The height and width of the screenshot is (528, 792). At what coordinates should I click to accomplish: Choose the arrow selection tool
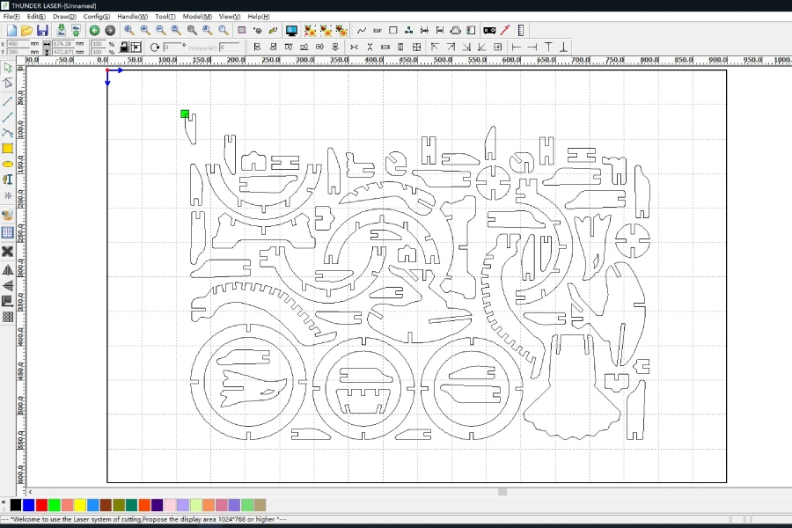8,68
